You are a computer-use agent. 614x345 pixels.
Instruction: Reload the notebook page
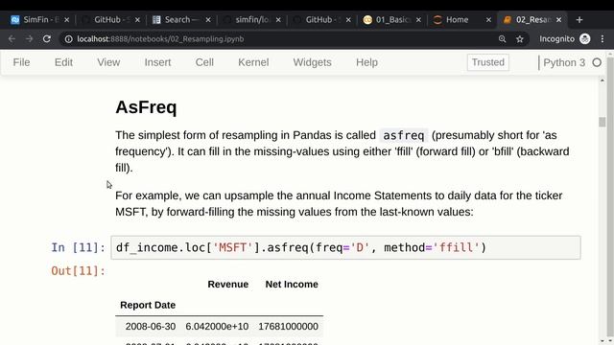click(47, 39)
